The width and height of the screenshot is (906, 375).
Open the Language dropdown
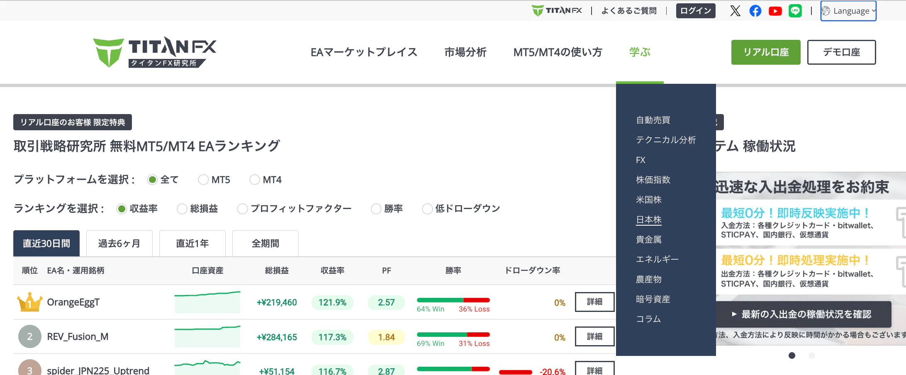848,11
